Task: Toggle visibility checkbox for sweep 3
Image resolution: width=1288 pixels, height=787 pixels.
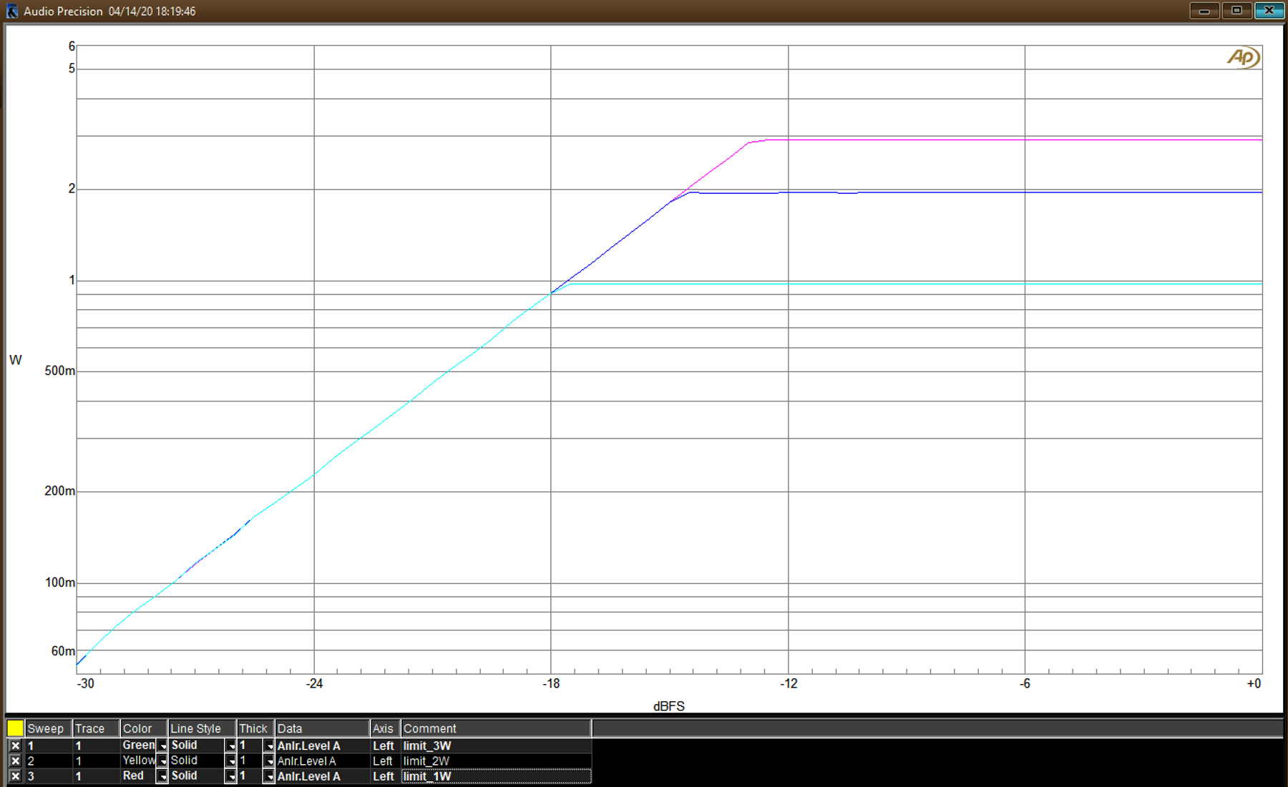Action: point(15,776)
